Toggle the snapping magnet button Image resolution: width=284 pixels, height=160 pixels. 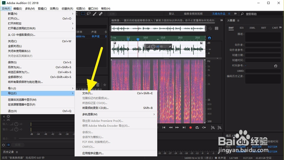point(209,38)
